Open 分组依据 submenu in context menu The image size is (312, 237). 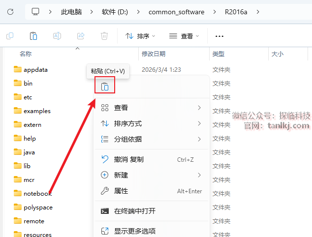coord(152,139)
